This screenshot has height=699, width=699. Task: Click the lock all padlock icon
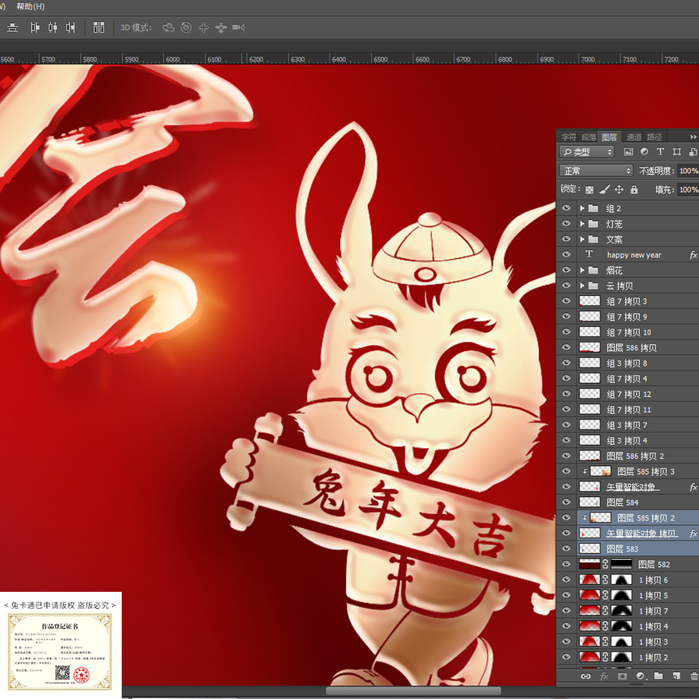click(x=634, y=190)
